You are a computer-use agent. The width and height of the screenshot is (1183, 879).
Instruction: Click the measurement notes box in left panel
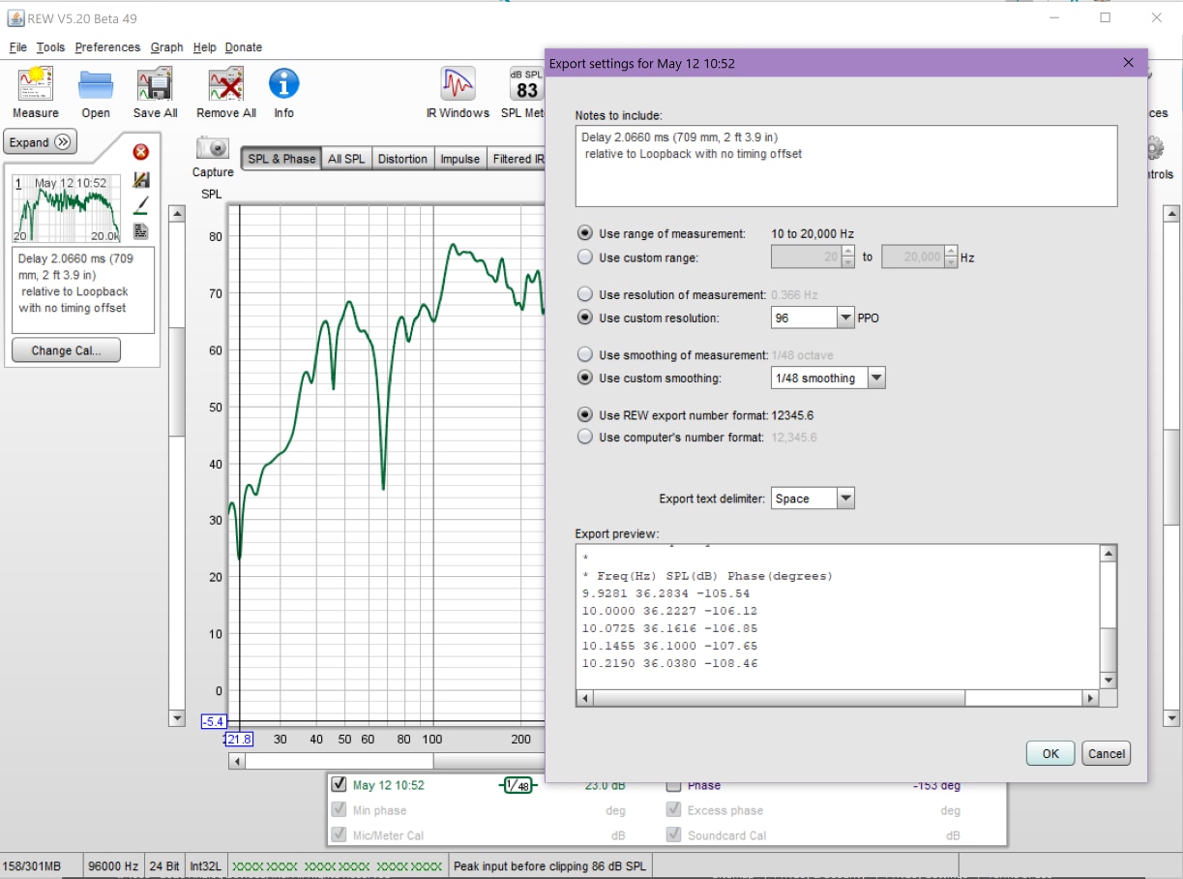pyautogui.click(x=83, y=290)
